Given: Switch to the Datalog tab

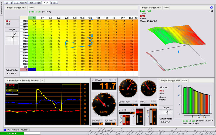Looking at the screenshot, I should (x=54, y=3).
